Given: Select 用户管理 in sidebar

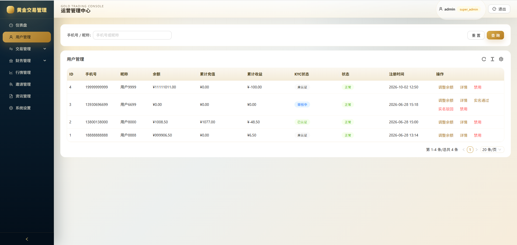Looking at the screenshot, I should (x=27, y=37).
